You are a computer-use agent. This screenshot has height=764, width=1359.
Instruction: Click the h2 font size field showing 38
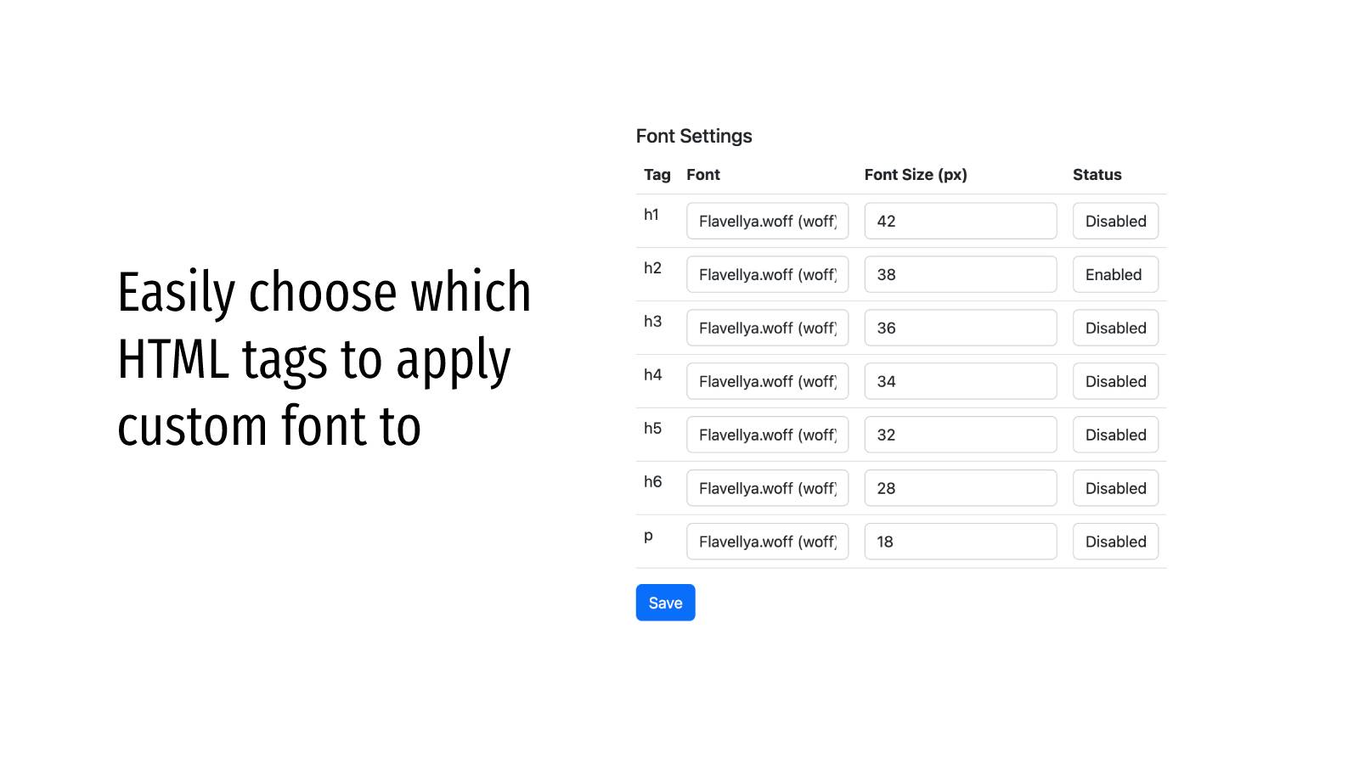click(x=960, y=274)
